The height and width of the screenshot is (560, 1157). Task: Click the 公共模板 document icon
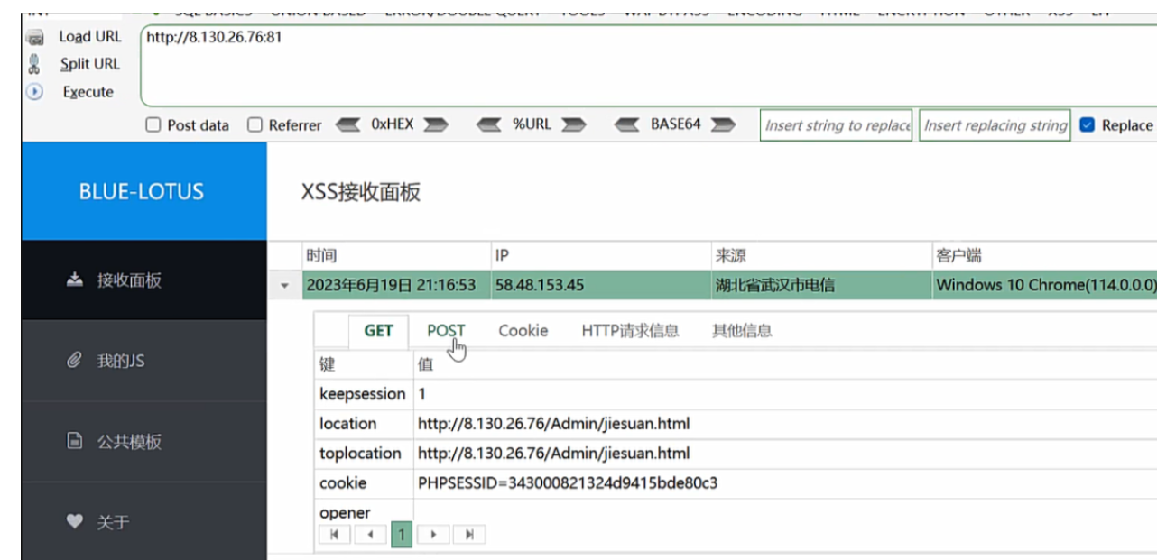coord(75,442)
